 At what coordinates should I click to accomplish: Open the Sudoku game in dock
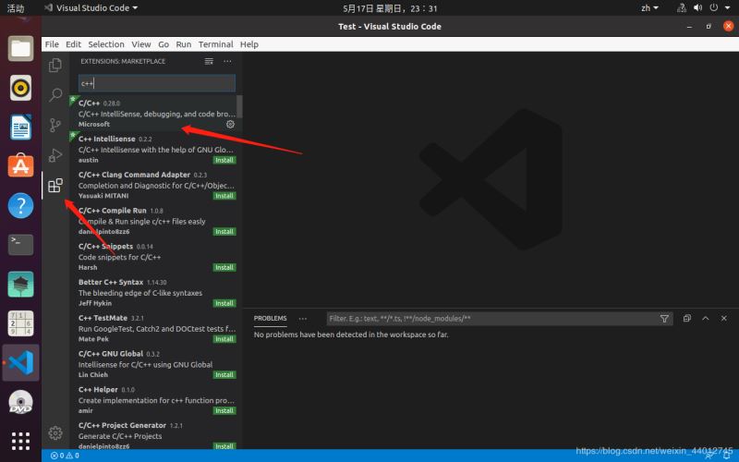(x=20, y=322)
